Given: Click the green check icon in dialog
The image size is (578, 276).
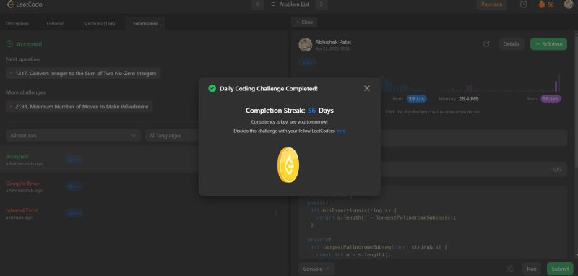Looking at the screenshot, I should pos(212,88).
